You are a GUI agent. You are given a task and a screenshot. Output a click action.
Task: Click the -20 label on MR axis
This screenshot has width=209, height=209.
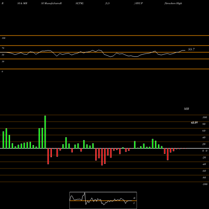(204, 158)
